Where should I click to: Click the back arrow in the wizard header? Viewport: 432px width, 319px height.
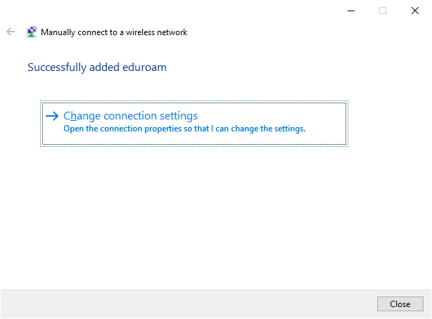point(11,32)
